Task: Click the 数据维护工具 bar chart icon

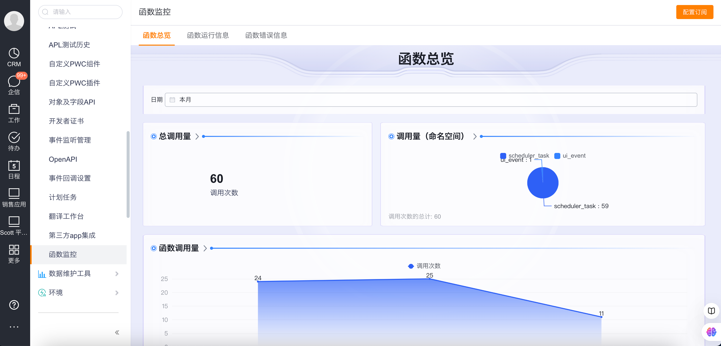Action: click(42, 274)
